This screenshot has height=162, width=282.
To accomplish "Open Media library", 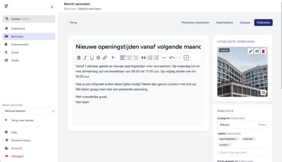I will tap(29, 61).
